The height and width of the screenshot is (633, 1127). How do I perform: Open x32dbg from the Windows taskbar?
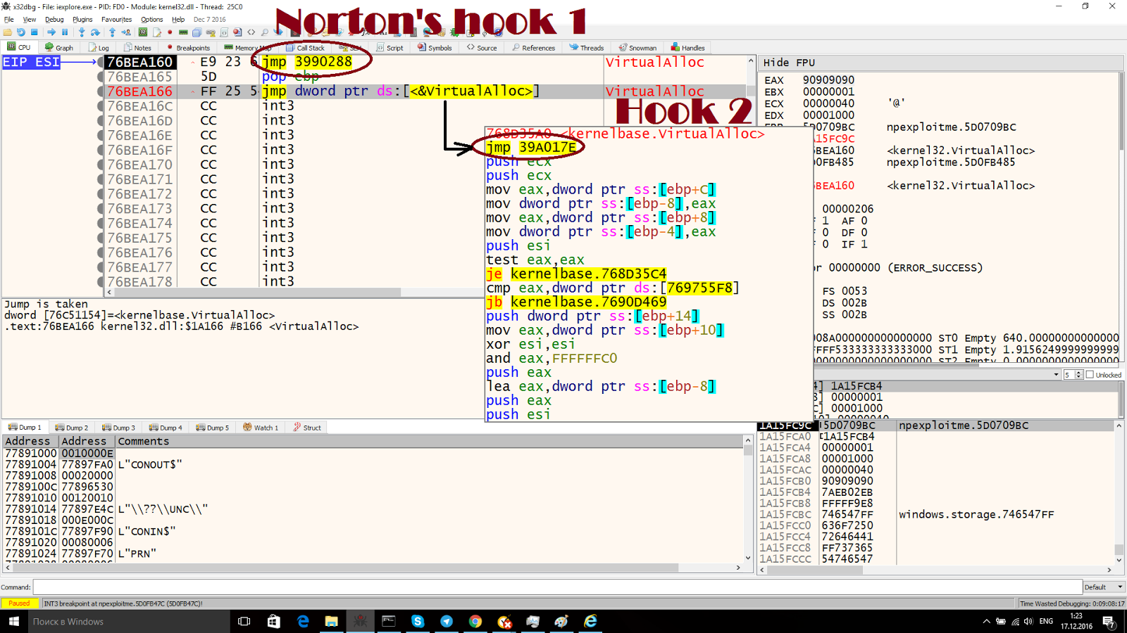(x=360, y=621)
